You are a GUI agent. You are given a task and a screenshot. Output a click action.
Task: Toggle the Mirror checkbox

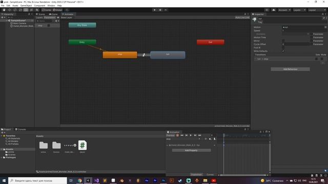click(x=283, y=41)
